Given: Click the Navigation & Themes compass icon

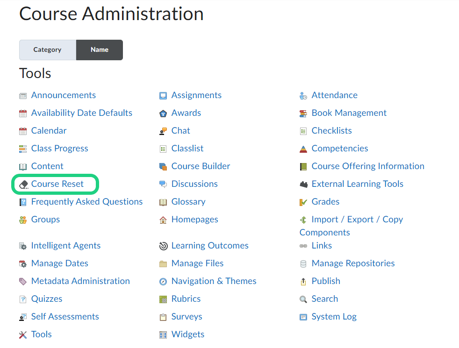Looking at the screenshot, I should (x=163, y=282).
